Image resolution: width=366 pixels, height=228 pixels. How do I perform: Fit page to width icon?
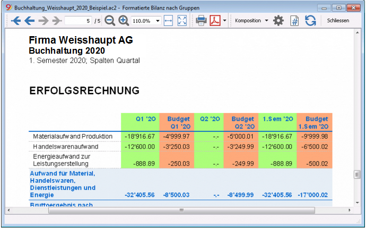click(x=168, y=21)
